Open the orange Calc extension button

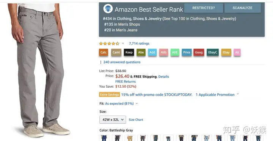[x=104, y=52]
